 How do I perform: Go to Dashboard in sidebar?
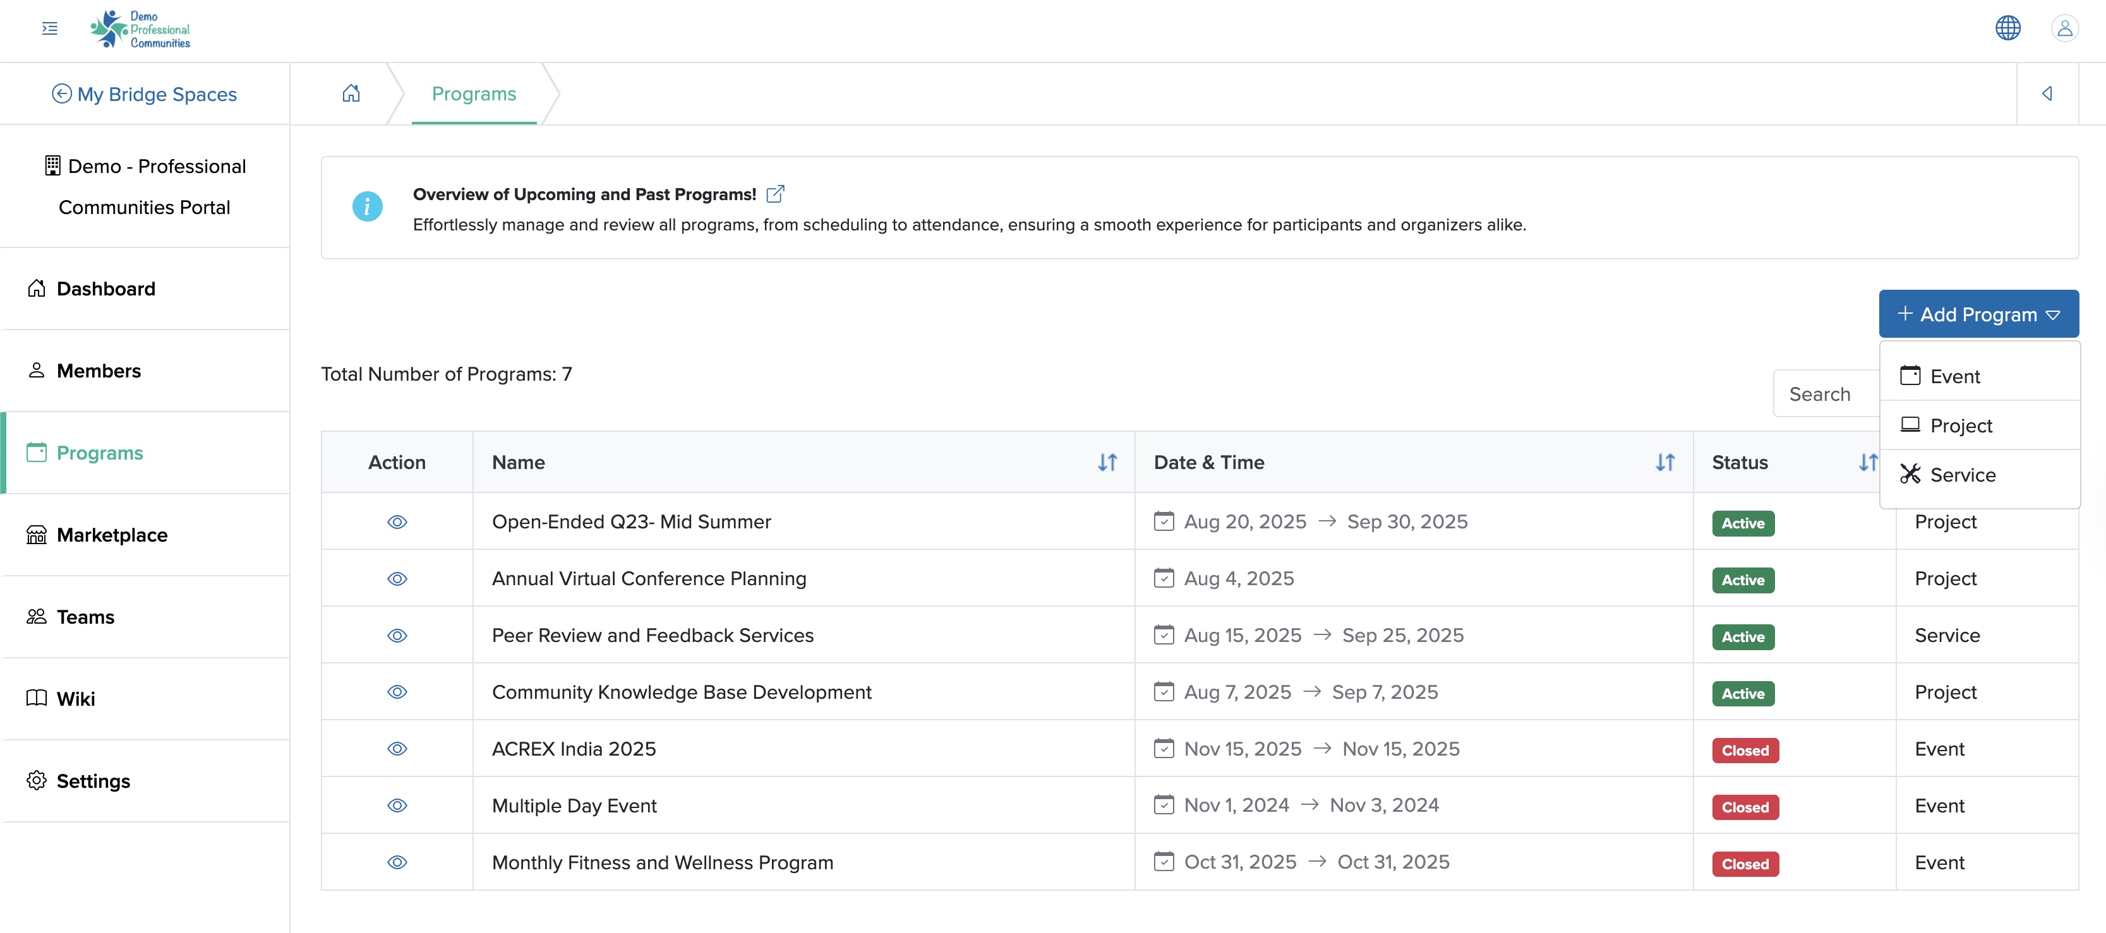(145, 288)
